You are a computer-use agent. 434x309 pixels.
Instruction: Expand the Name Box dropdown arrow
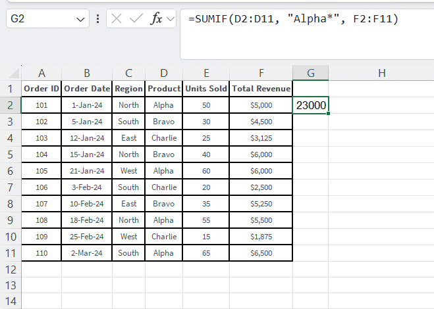[x=81, y=20]
